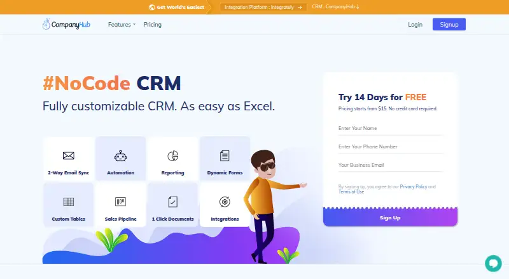Click the CompanyHub logo
The width and height of the screenshot is (509, 279).
coord(66,24)
